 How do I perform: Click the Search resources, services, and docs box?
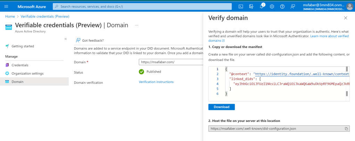142,7
